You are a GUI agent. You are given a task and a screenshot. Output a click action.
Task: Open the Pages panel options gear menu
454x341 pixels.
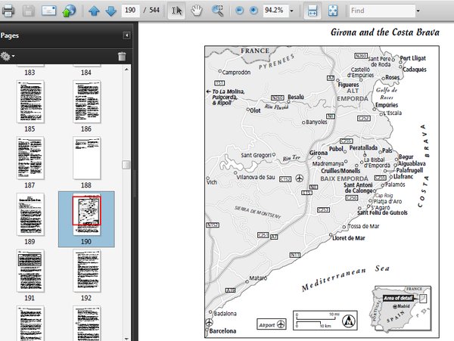pyautogui.click(x=8, y=57)
